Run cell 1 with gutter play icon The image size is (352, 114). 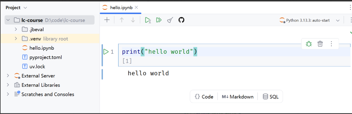click(106, 52)
